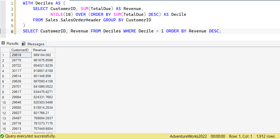
Task: Select revenue value 801766.21
Action: [43, 113]
